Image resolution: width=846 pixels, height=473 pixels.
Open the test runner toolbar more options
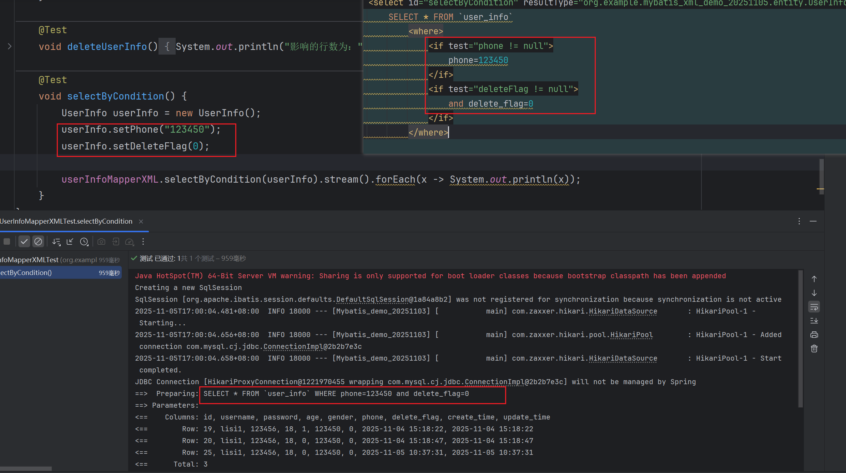point(143,241)
